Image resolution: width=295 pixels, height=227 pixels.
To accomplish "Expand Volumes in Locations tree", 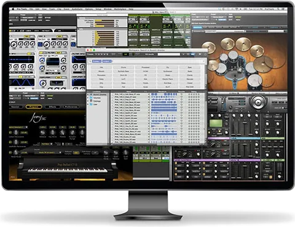I will coord(88,98).
